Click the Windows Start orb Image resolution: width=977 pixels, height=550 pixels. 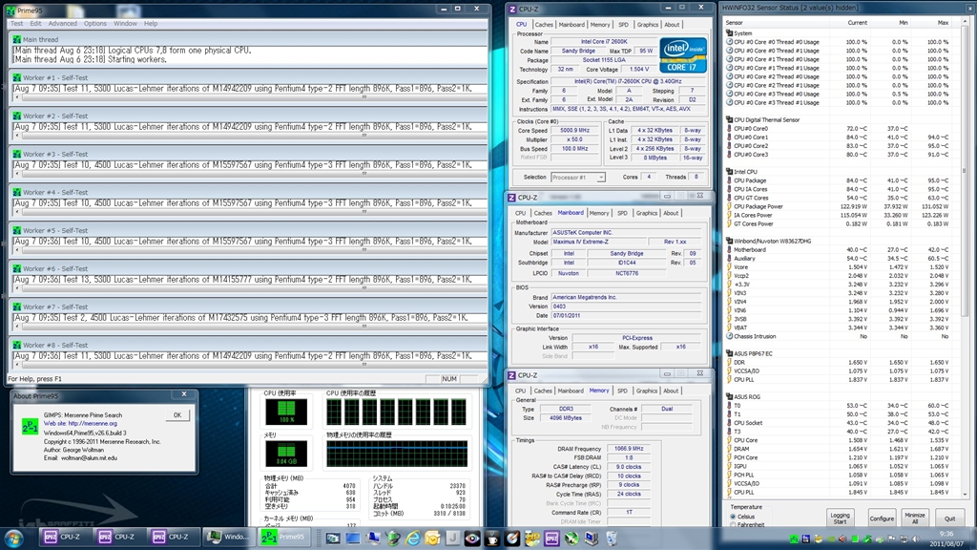tap(14, 537)
